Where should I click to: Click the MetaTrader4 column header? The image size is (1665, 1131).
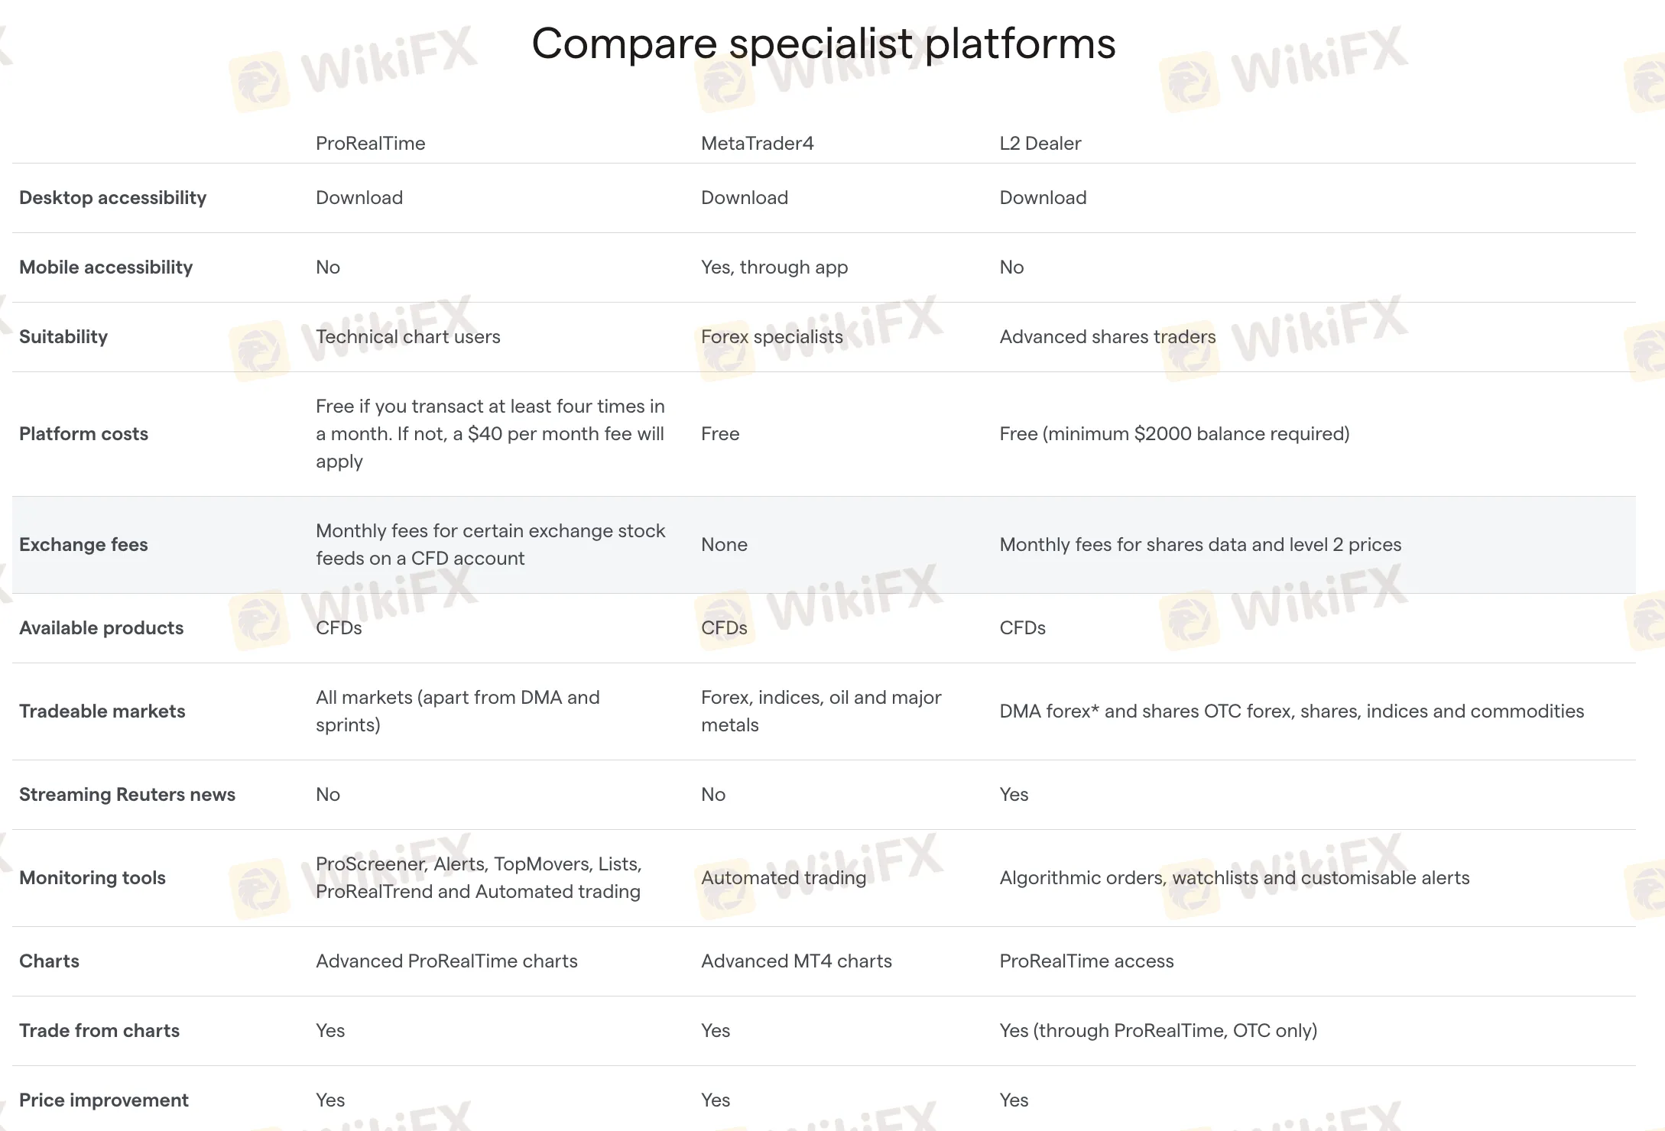click(757, 143)
